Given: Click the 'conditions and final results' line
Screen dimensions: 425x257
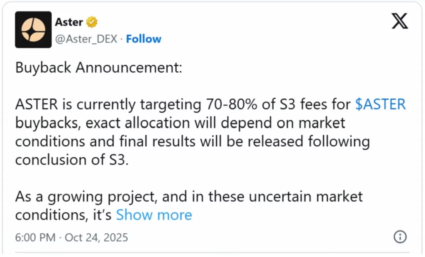Looking at the screenshot, I should [x=193, y=141].
